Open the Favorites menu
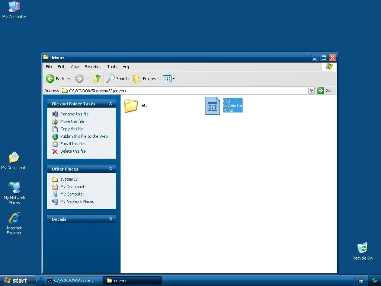The width and height of the screenshot is (381, 286). pyautogui.click(x=93, y=67)
